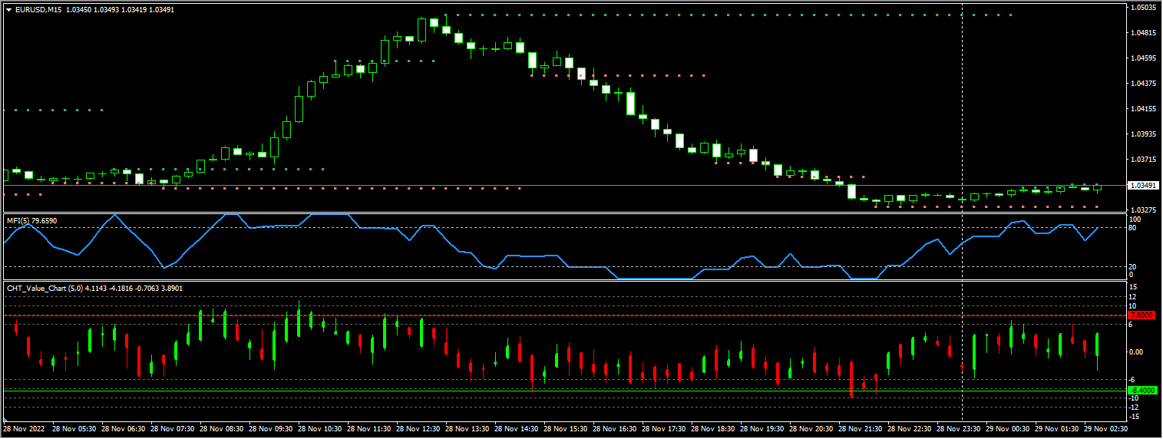This screenshot has width=1163, height=439.
Task: Select the red 7.8000 level tag
Action: coord(1143,315)
